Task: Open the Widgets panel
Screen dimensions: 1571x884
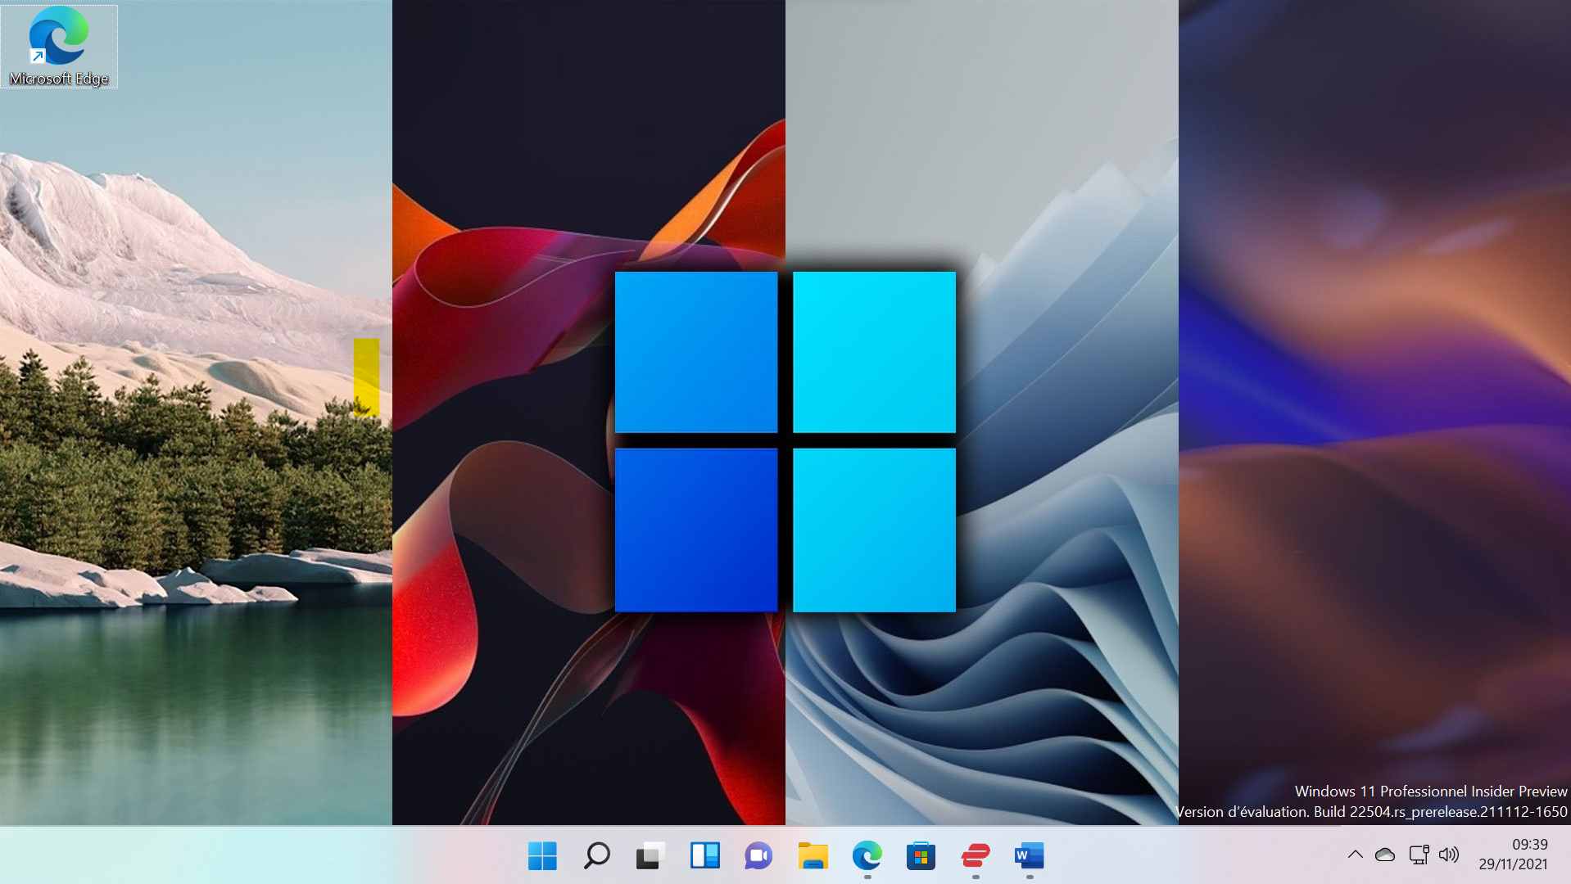Action: (x=704, y=856)
